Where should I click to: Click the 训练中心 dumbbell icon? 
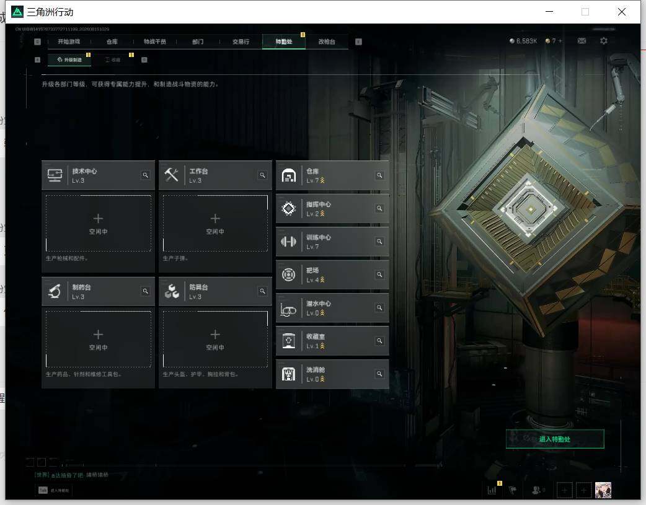click(x=289, y=242)
